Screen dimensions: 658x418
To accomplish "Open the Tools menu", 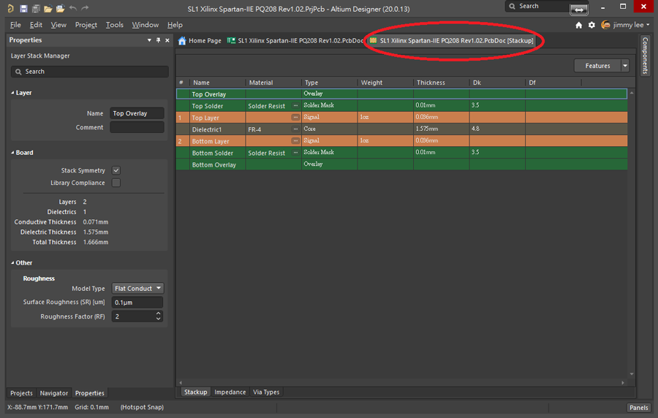I will tap(114, 25).
